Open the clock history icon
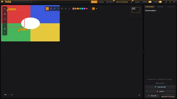The image size is (177, 99). 131,2
